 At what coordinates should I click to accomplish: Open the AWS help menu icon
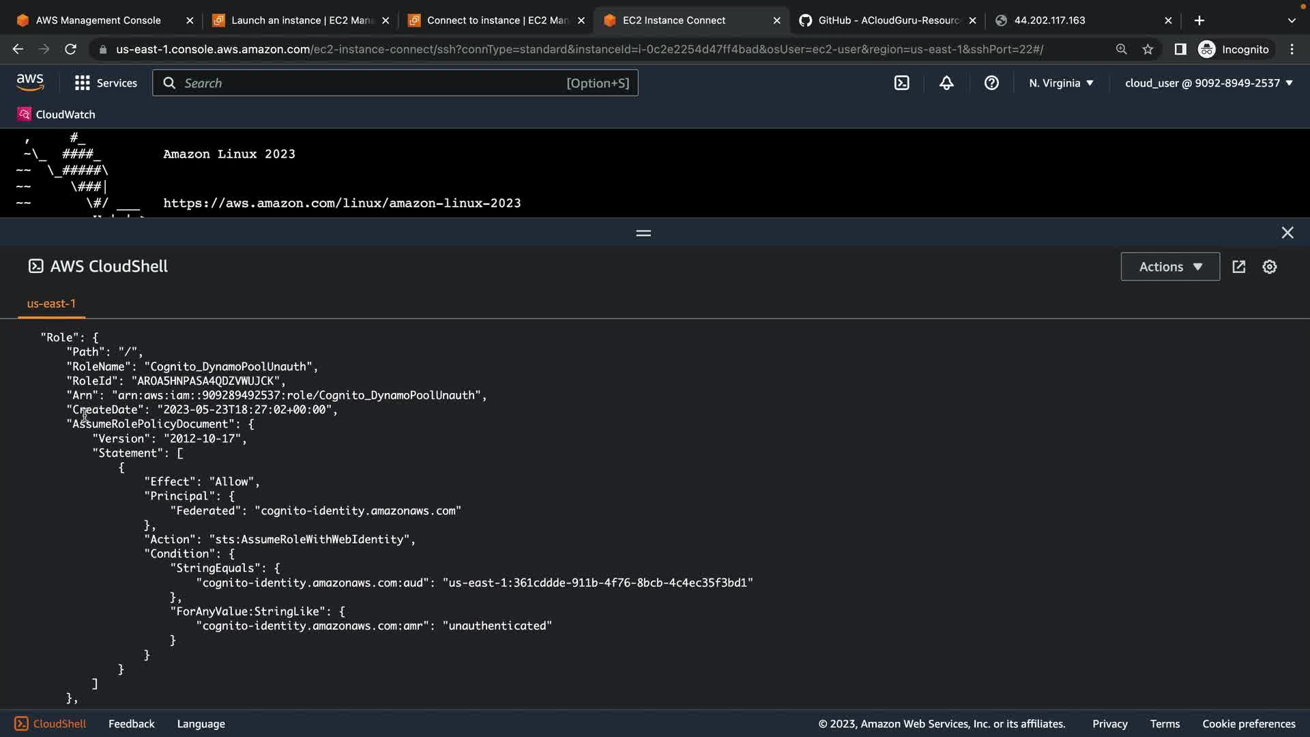991,83
